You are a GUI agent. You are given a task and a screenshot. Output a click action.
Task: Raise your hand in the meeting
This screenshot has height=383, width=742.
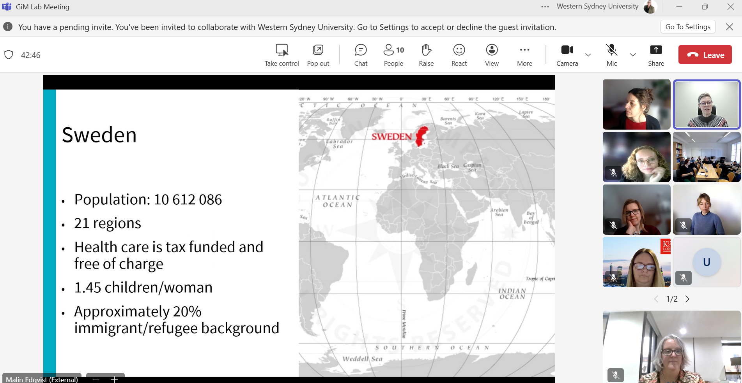426,55
